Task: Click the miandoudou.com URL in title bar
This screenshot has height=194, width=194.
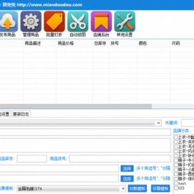Action: [x=50, y=5]
